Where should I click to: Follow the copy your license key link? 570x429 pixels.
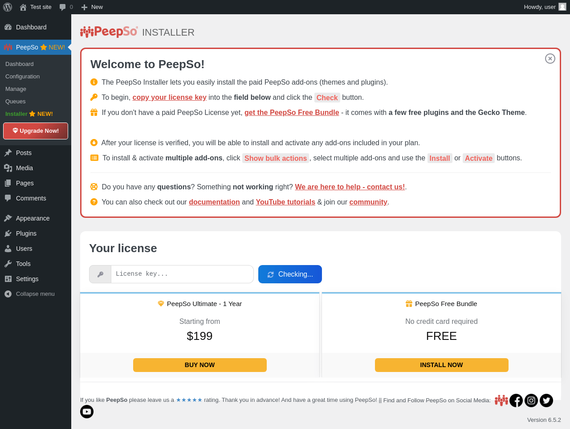(169, 98)
